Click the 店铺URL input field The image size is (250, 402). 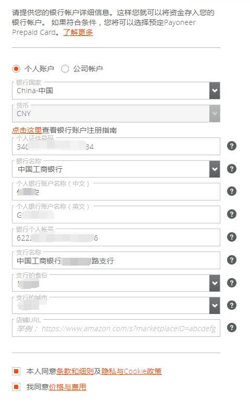116,328
